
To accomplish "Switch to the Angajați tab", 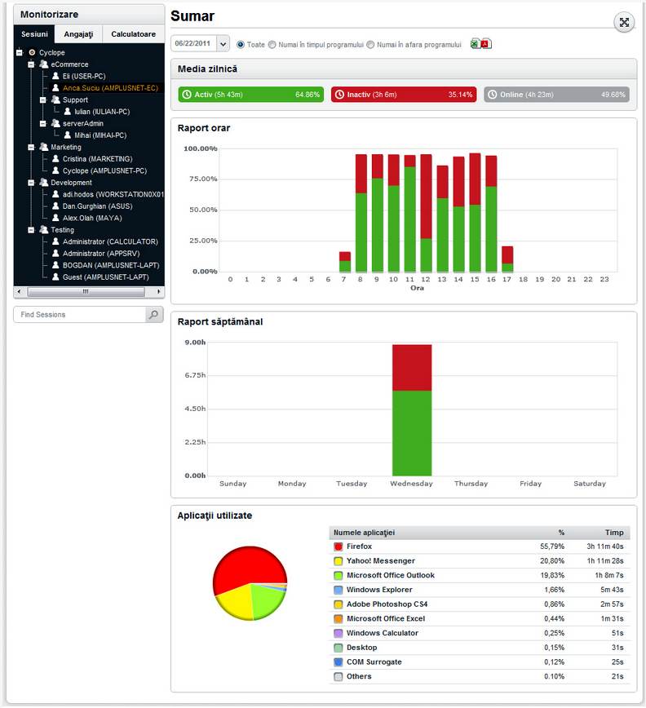I will [77, 34].
